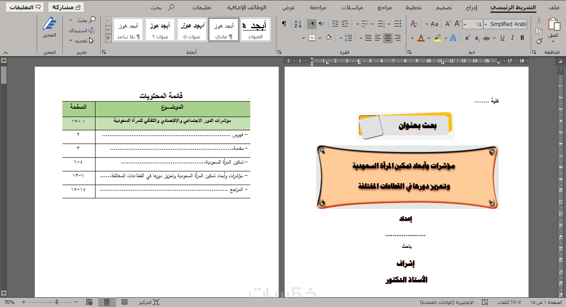Toggle Strikethrough formatting
Viewport: 566px width, 307px height.
coord(486,38)
